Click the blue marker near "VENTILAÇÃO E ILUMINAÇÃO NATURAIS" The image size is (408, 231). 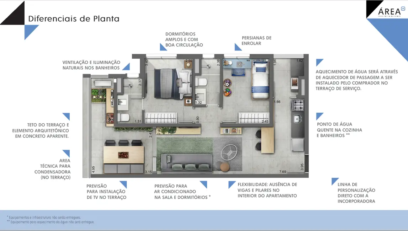click(x=127, y=66)
